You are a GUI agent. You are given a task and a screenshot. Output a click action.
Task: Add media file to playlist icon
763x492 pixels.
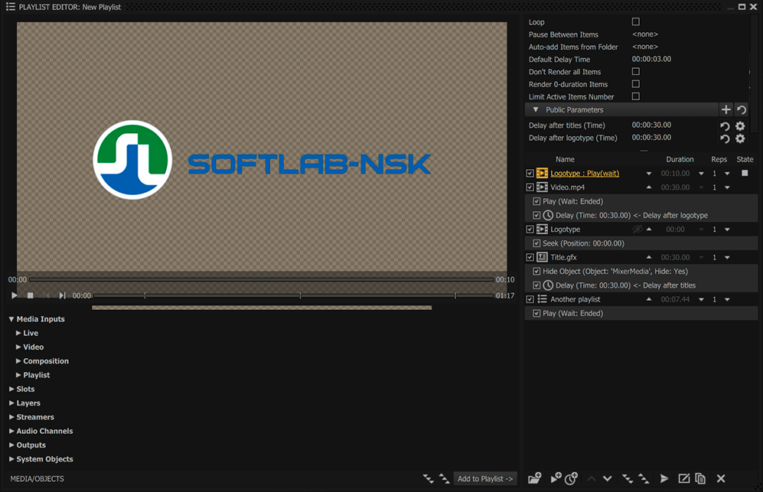pos(535,478)
